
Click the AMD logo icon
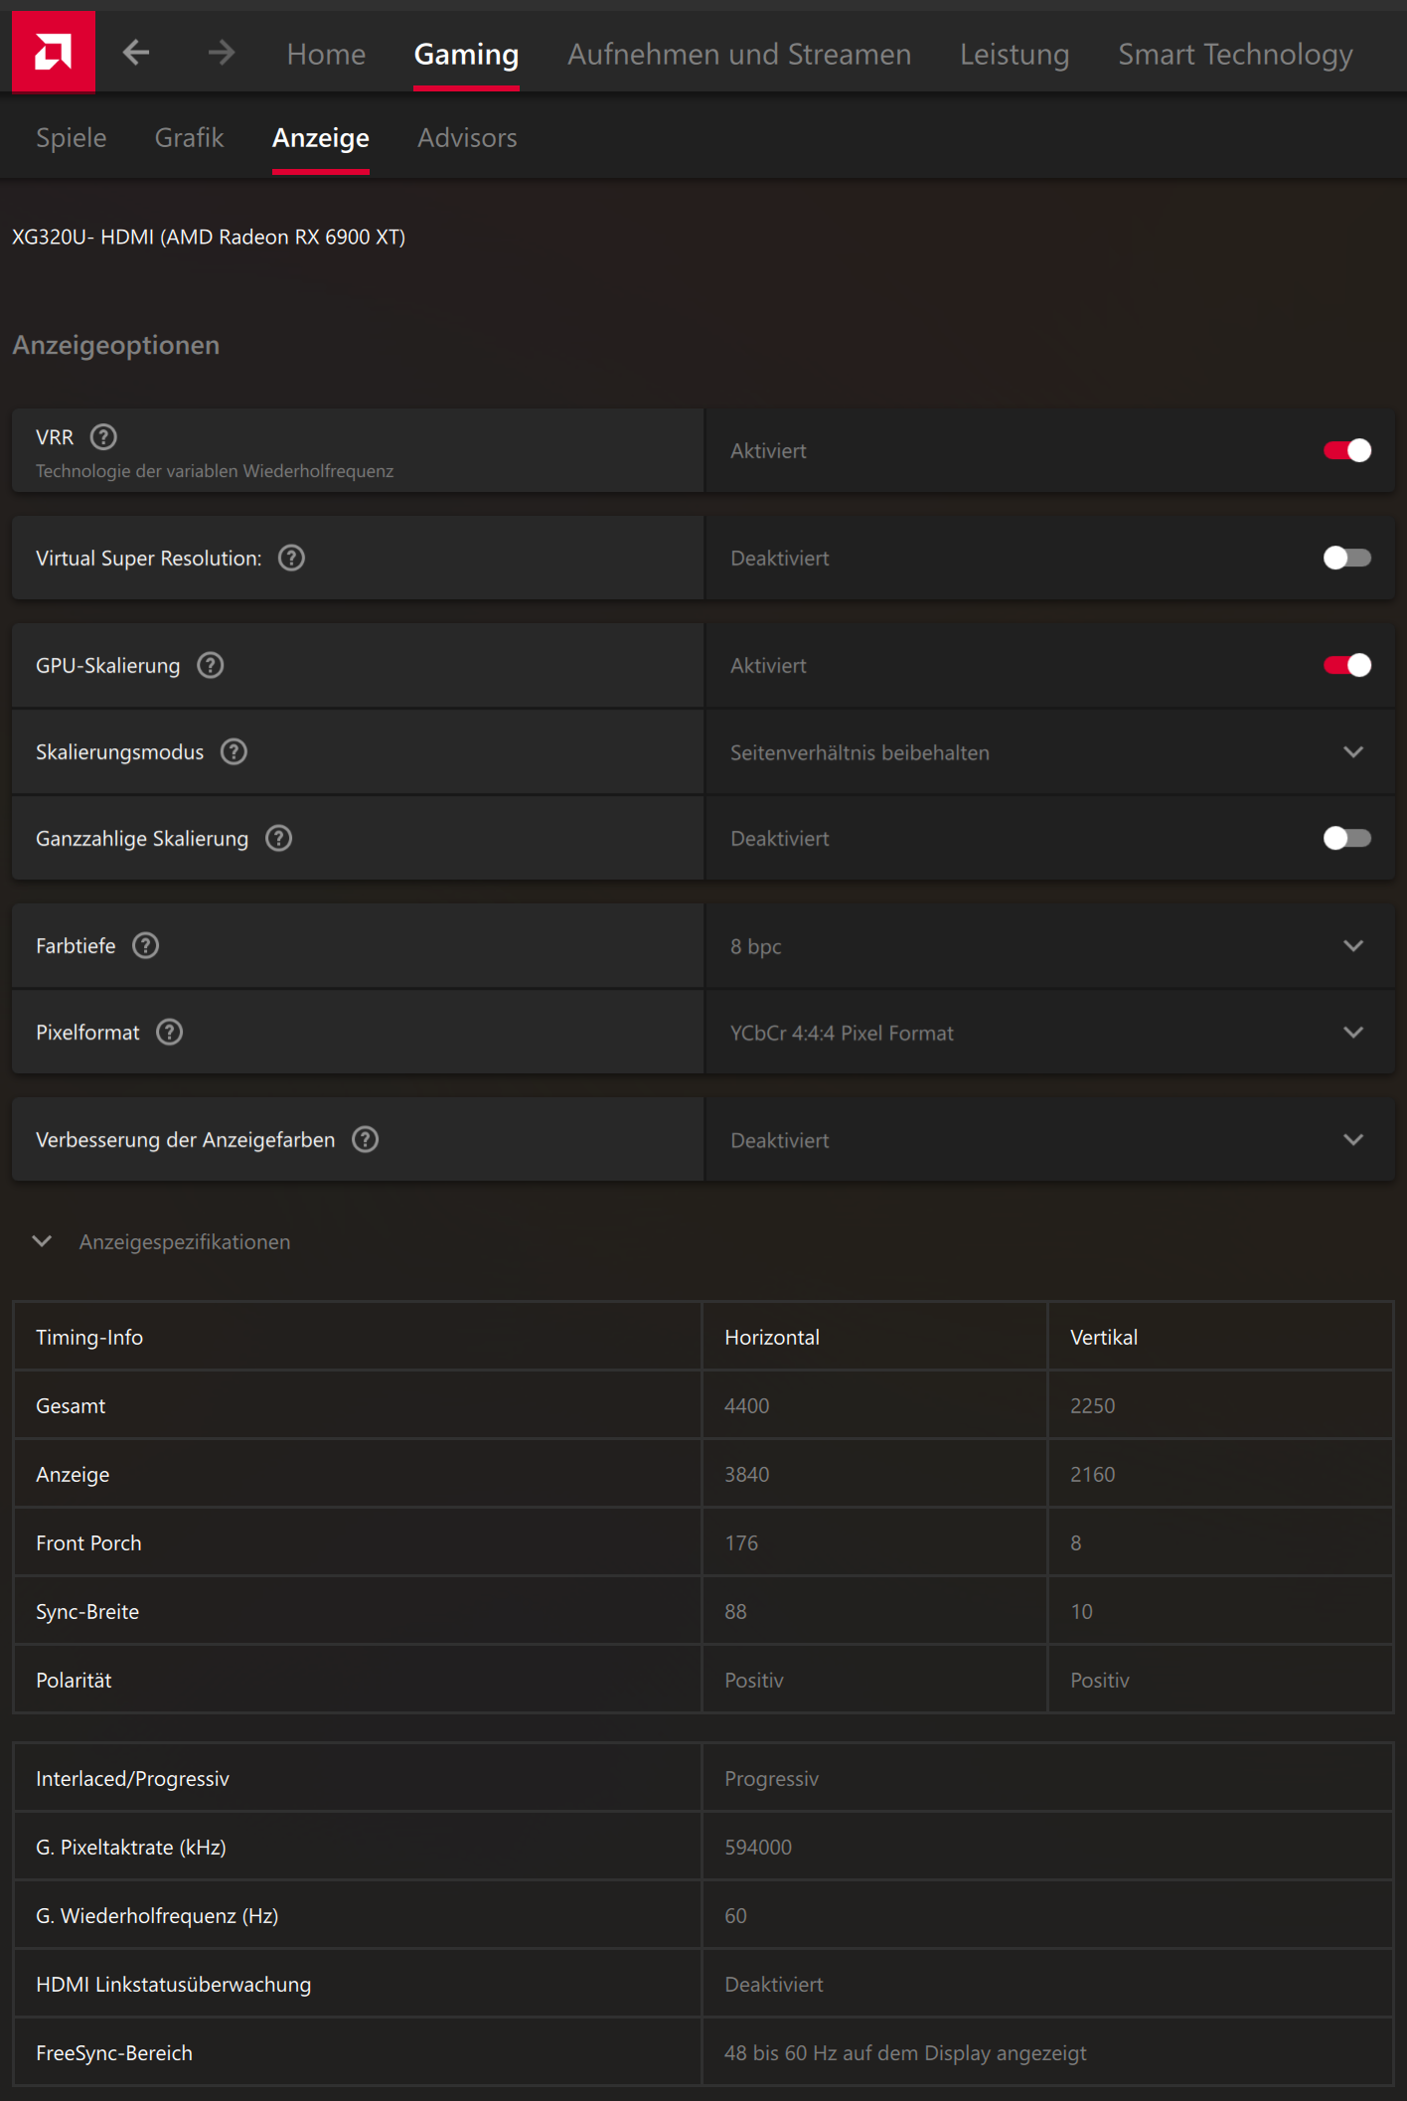click(53, 52)
